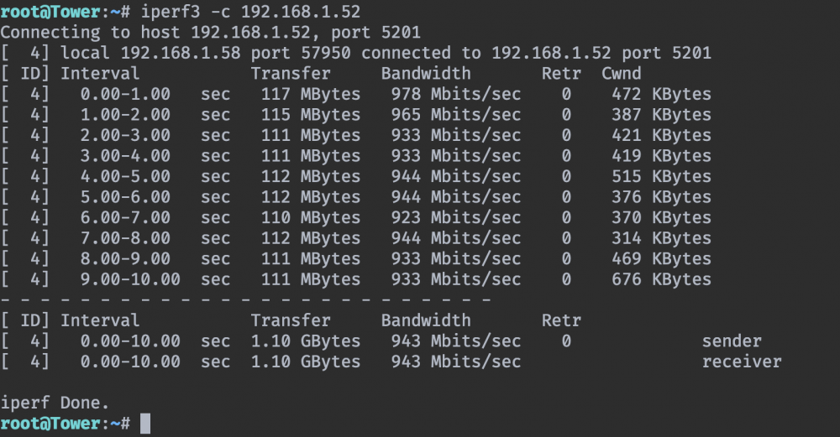
Task: Click the word 'receiver' in the summary
Action: 742,362
